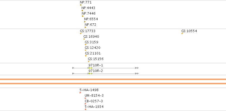The image size is (226, 111).
Task: Click the brown triangle under NP:6554
Action: point(85,22)
